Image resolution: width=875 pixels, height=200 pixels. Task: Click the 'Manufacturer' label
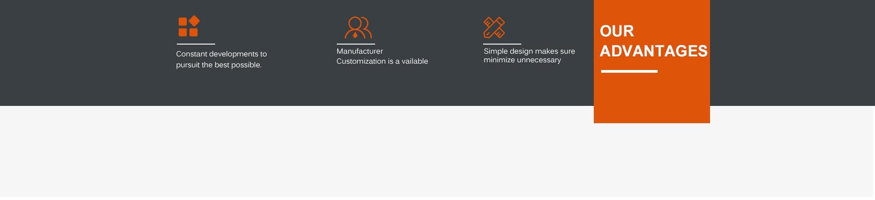coord(360,51)
